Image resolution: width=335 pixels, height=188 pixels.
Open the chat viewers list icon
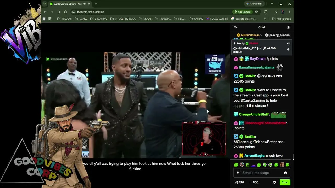click(288, 27)
